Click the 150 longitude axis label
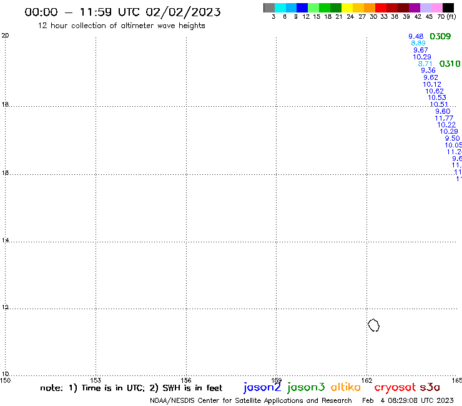The height and width of the screenshot is (406, 462). (5, 380)
